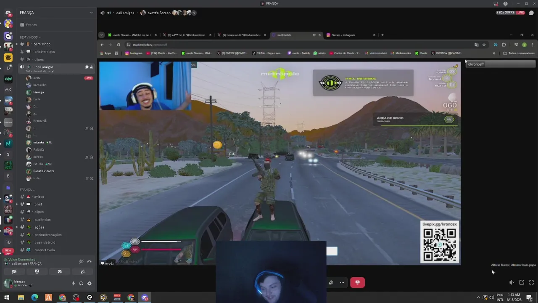This screenshot has width=538, height=303.
Task: Click own avatar bisnaga in user panel
Action: (x=8, y=283)
